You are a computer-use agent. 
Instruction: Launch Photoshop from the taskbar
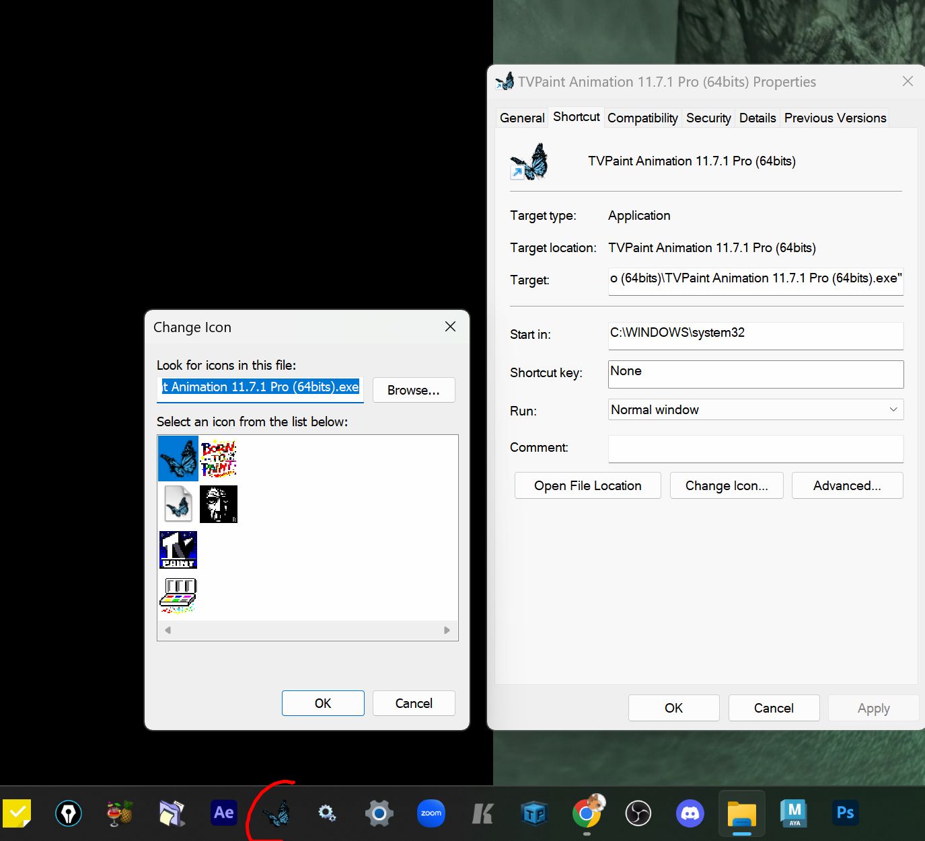point(846,813)
